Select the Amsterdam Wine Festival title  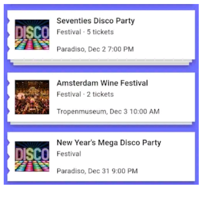coord(102,83)
